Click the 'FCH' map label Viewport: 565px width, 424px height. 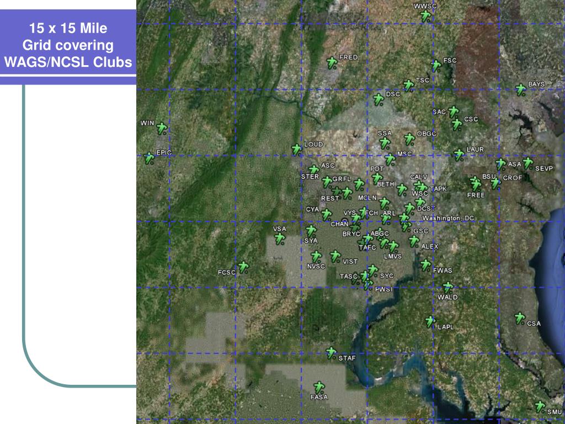(x=371, y=213)
